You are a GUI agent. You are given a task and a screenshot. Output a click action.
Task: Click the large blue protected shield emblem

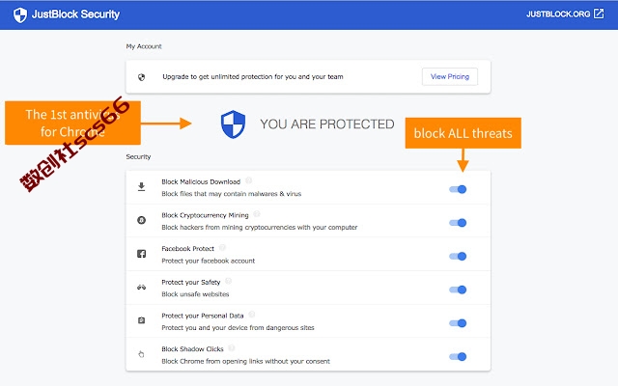point(233,124)
